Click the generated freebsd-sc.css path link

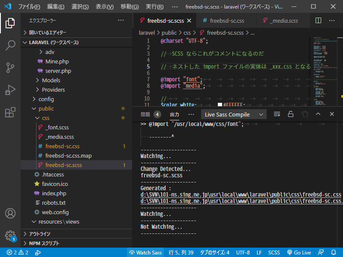tap(241, 194)
